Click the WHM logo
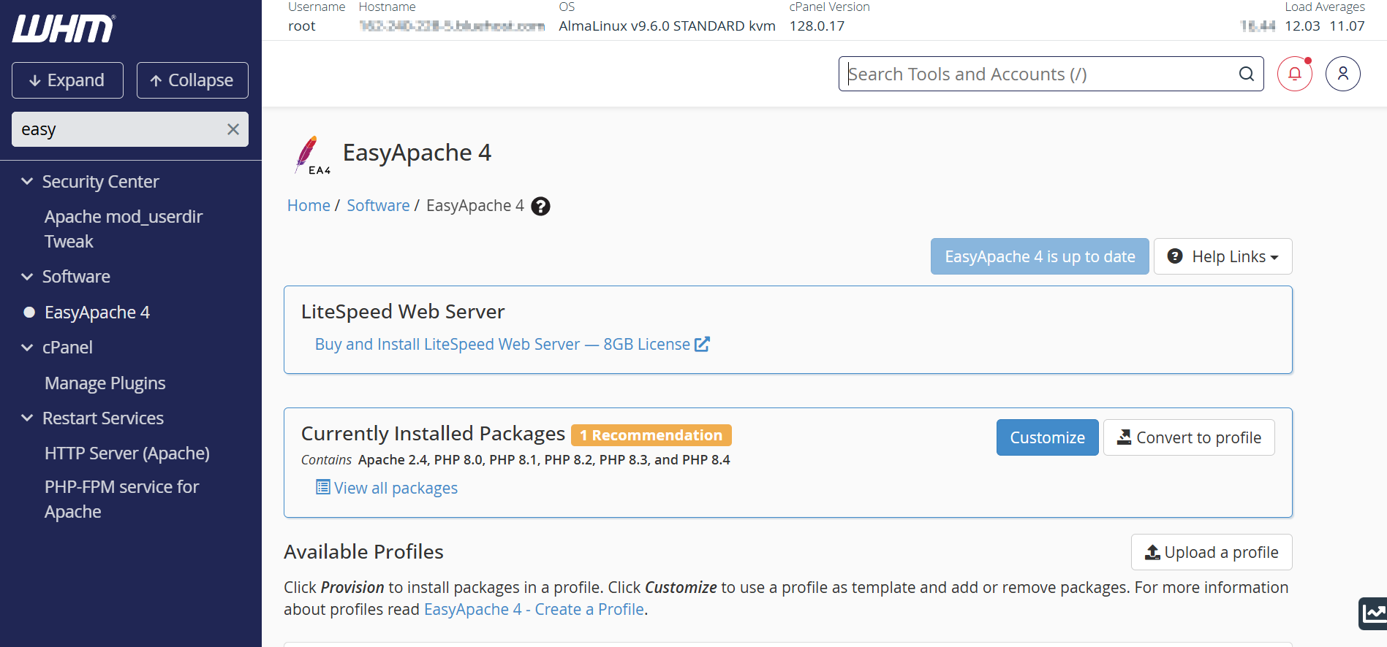 (x=64, y=28)
